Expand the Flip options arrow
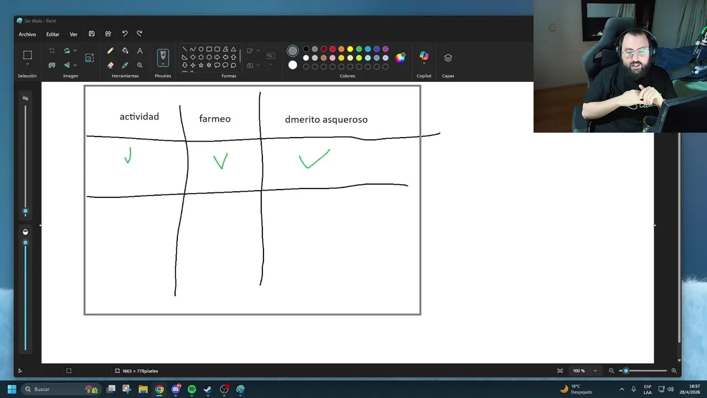The height and width of the screenshot is (398, 707). (75, 65)
